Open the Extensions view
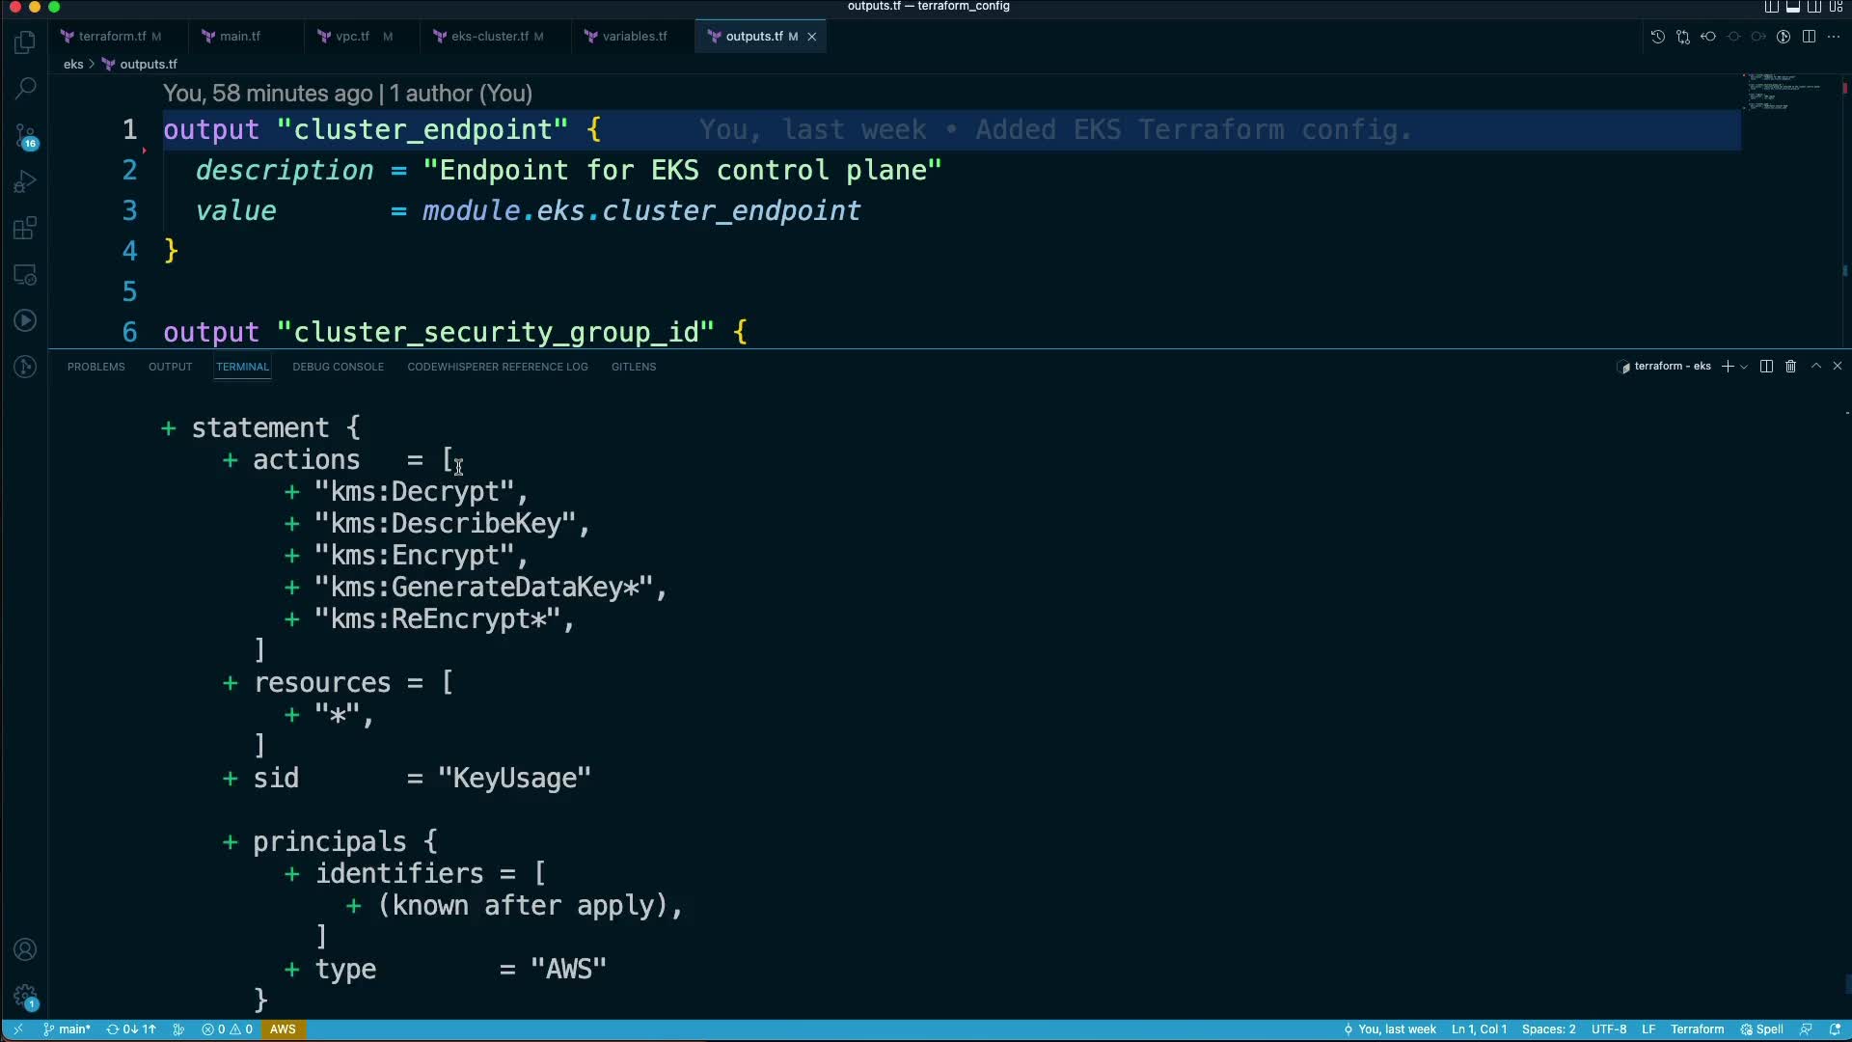The image size is (1852, 1042). click(26, 229)
